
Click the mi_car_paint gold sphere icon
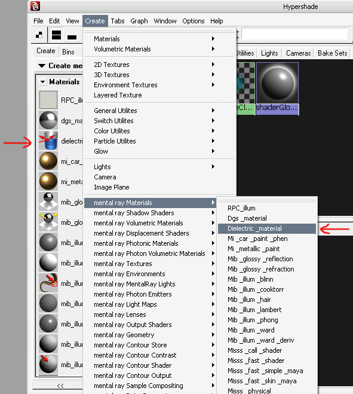point(48,161)
